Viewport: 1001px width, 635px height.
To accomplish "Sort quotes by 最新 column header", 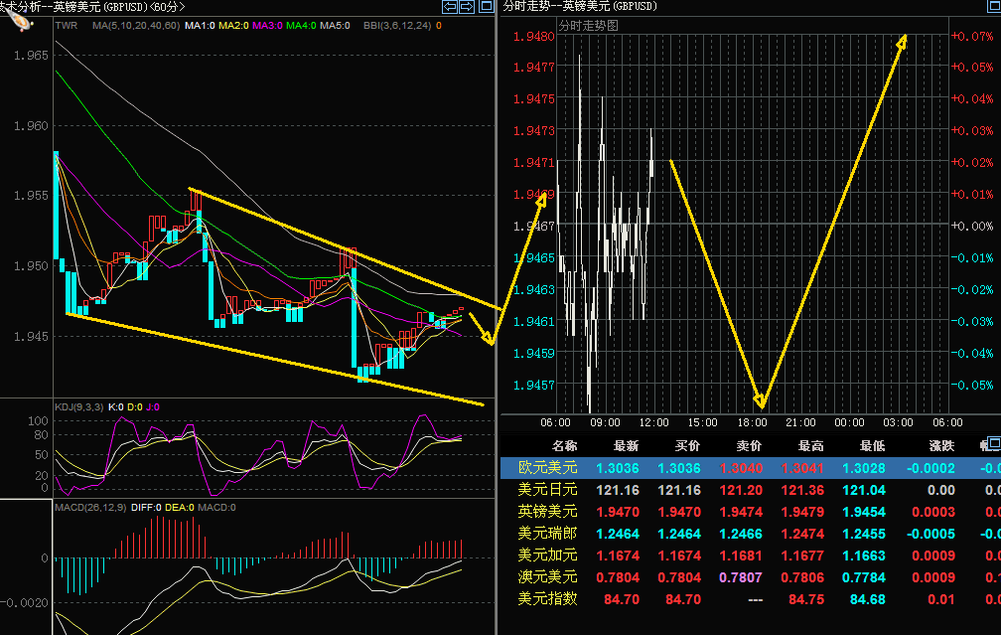I will tap(625, 446).
